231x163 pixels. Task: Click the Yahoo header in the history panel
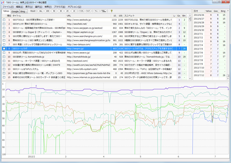click(x=208, y=11)
